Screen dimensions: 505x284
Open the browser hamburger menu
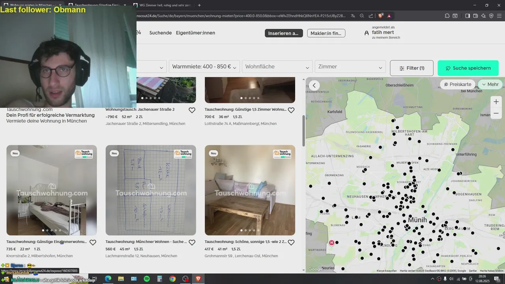click(x=499, y=16)
